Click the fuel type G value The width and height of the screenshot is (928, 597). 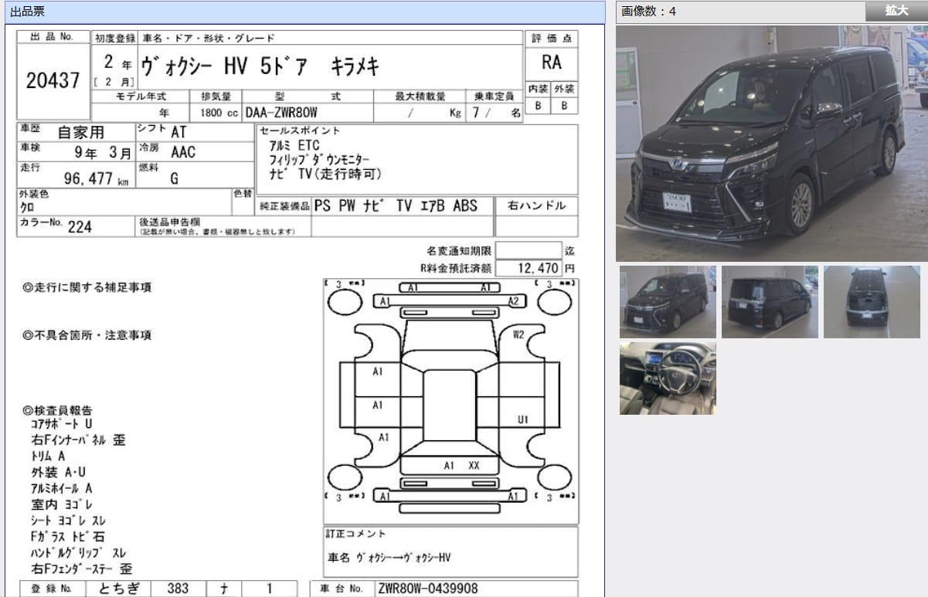(174, 179)
